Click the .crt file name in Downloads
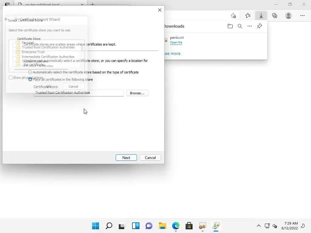311x233 pixels. click(x=177, y=38)
